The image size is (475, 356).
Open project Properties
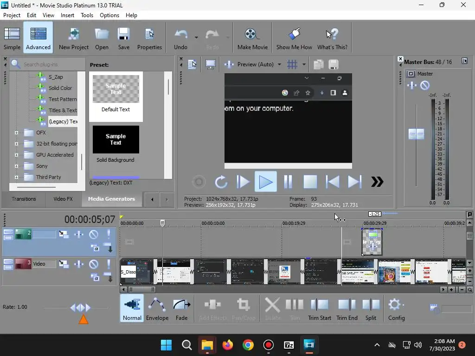click(149, 38)
